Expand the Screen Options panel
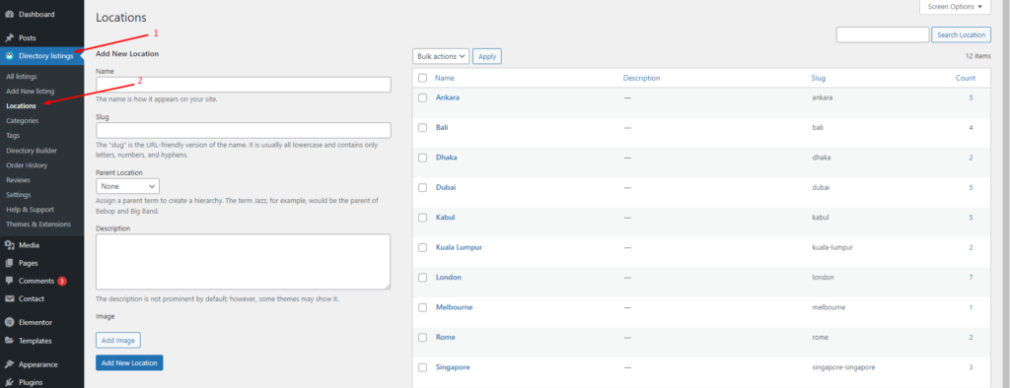 click(955, 7)
